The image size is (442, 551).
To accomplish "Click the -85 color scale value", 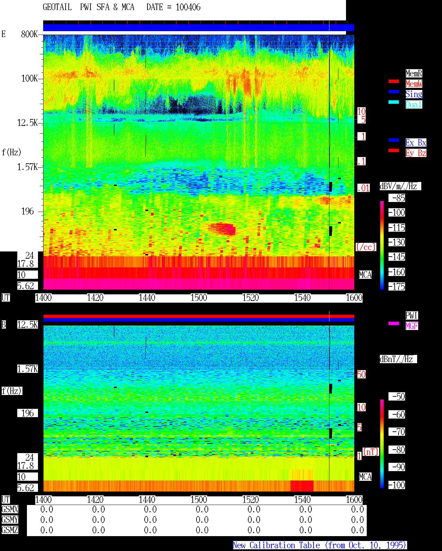I will point(397,198).
